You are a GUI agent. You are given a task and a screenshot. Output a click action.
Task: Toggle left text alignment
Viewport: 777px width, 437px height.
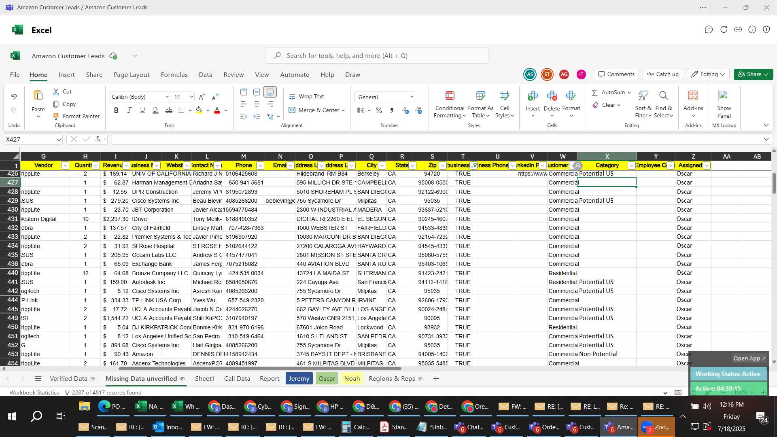pyautogui.click(x=244, y=104)
